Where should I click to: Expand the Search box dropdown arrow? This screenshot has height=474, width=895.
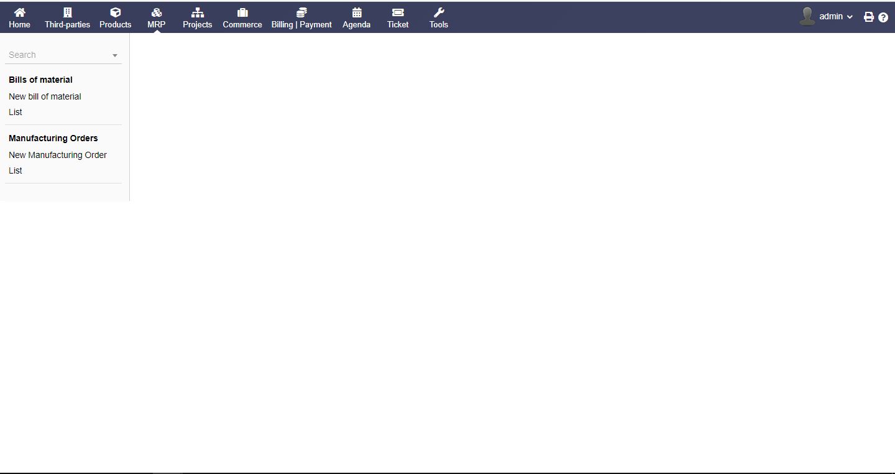(115, 55)
